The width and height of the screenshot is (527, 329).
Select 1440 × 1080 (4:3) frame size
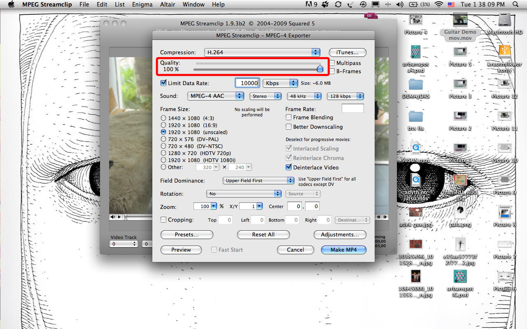tap(163, 118)
